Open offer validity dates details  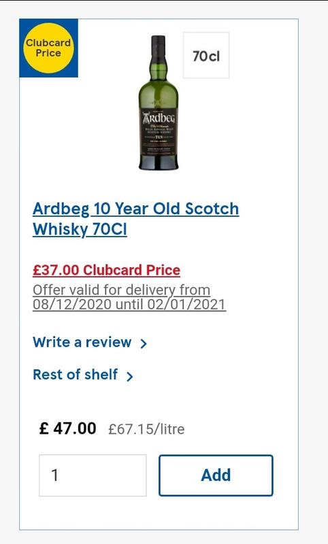(x=129, y=297)
